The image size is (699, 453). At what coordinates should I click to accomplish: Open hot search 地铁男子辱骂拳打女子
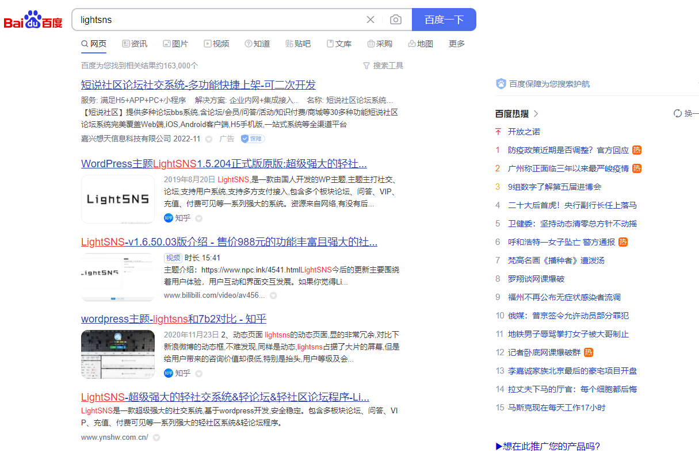click(568, 334)
